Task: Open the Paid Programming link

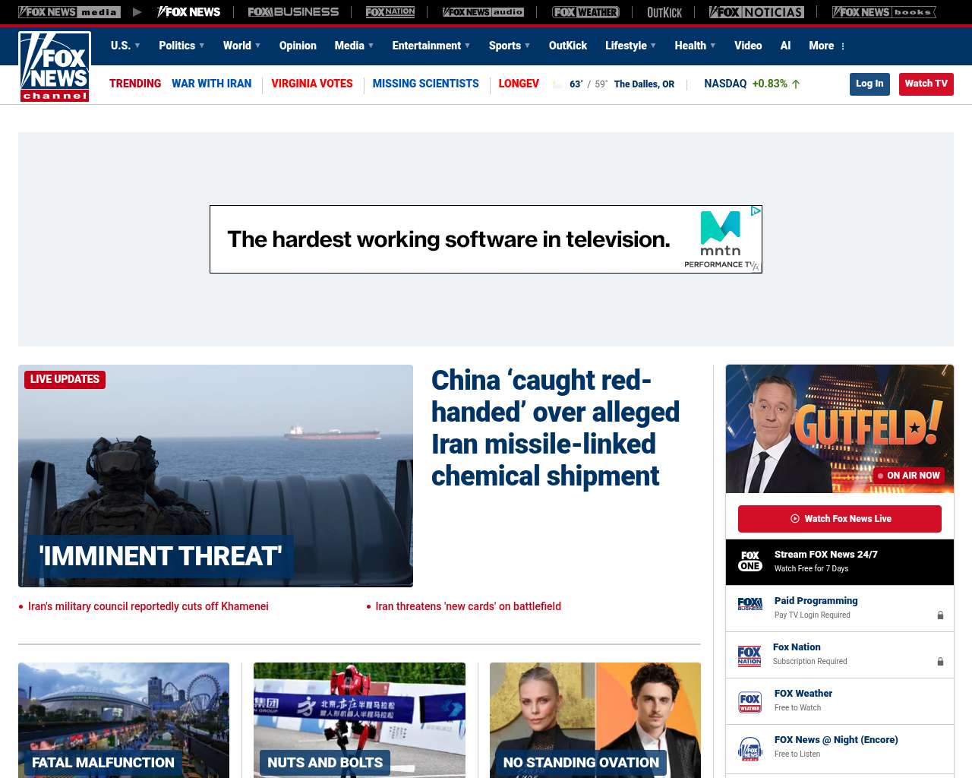Action: tap(816, 601)
